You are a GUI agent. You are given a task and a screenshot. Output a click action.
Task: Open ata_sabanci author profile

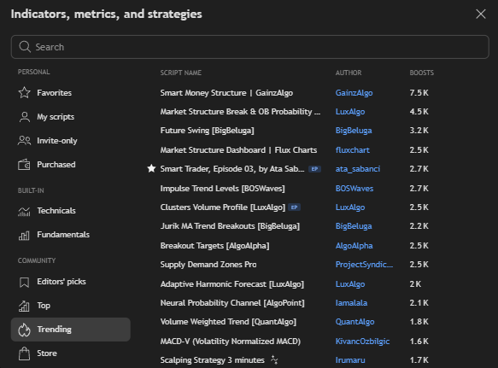tap(358, 169)
